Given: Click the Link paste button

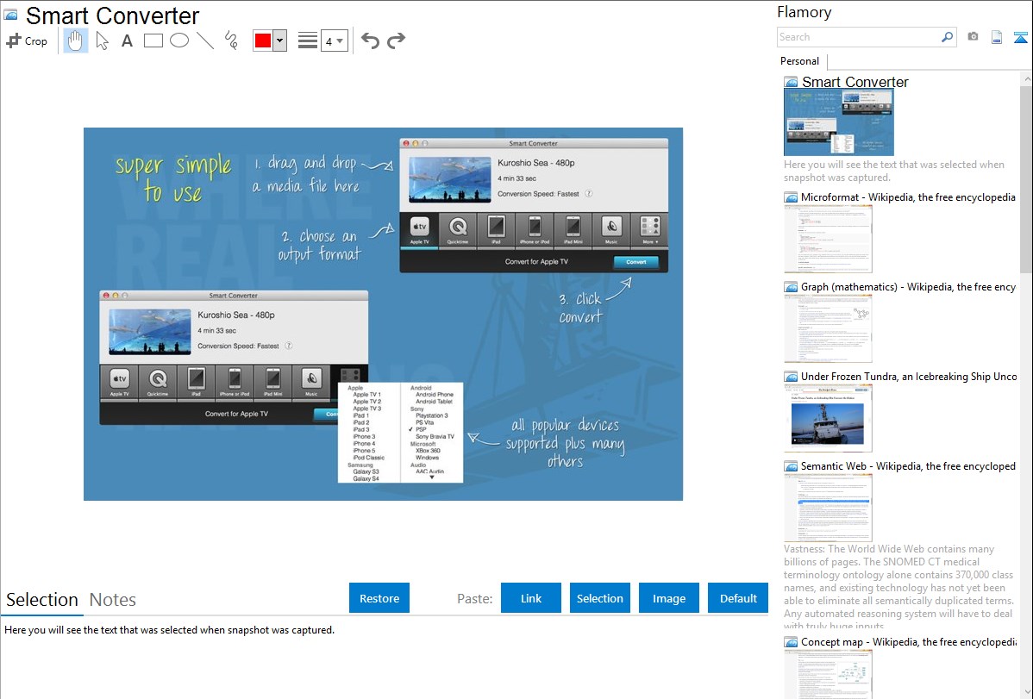Looking at the screenshot, I should [x=531, y=598].
